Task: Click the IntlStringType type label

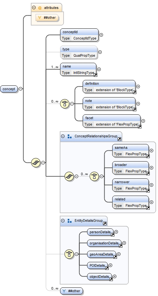Action: (84, 73)
